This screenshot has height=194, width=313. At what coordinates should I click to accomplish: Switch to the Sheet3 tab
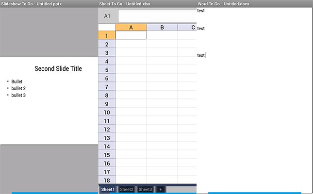[145, 189]
